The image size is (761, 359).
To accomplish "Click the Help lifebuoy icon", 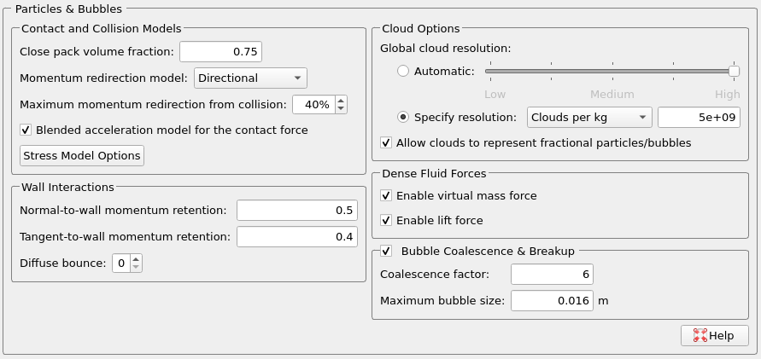I will (x=700, y=335).
